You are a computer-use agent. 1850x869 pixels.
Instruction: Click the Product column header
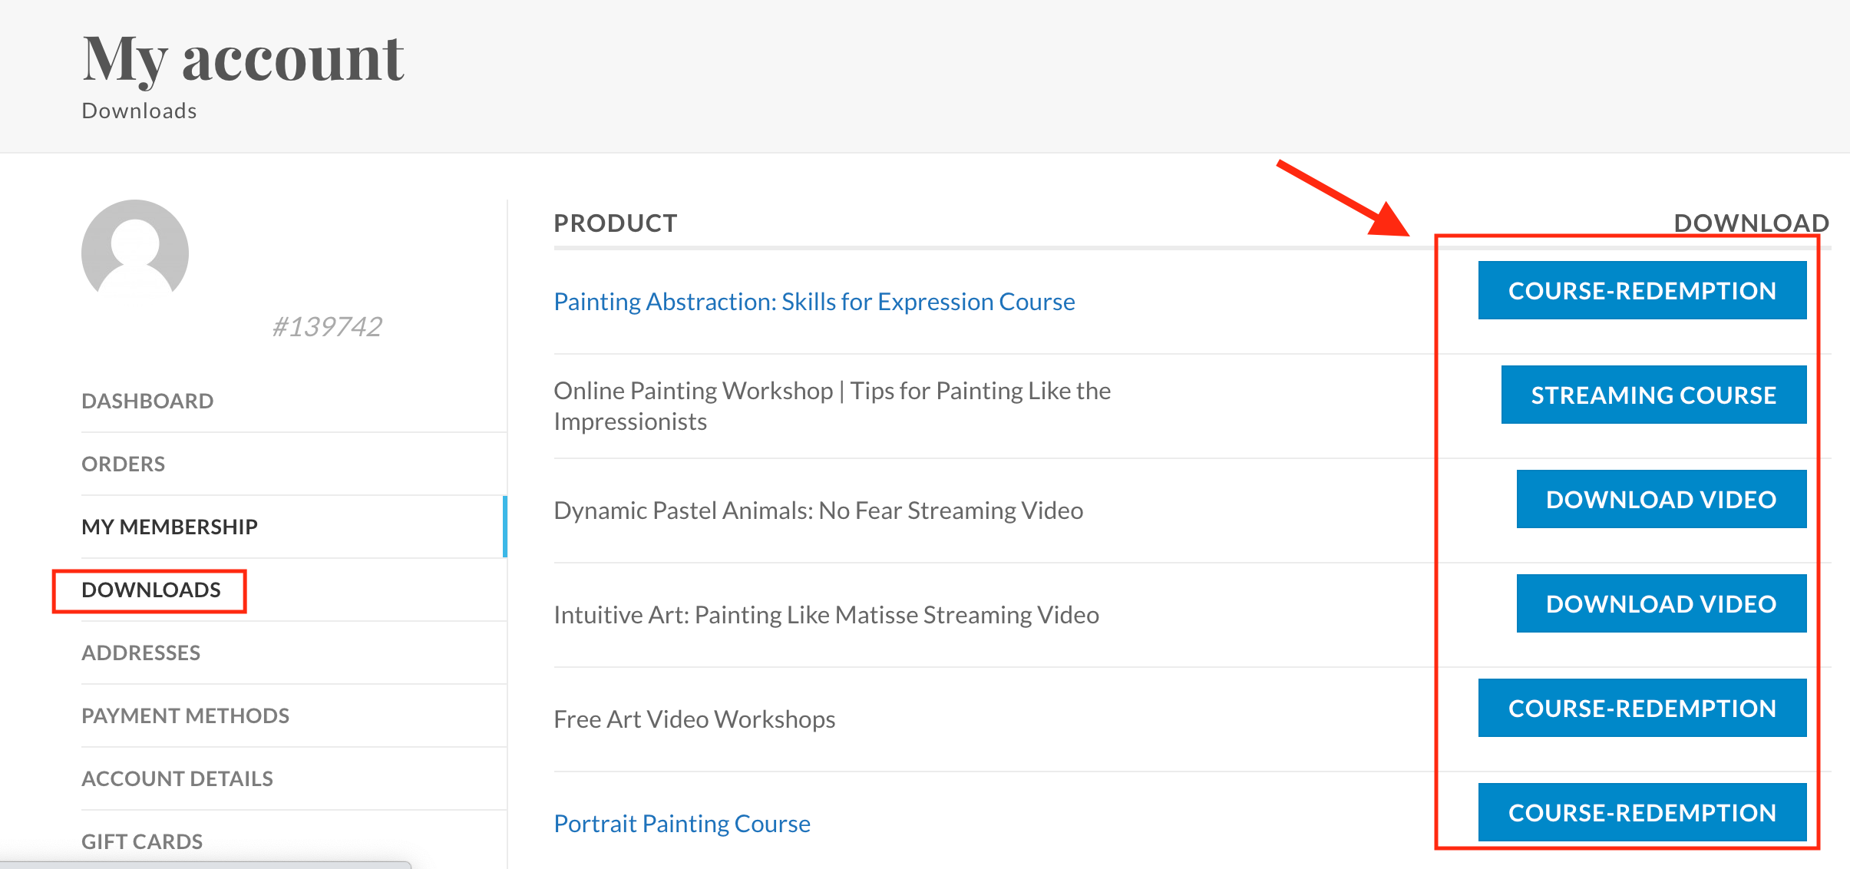click(x=616, y=223)
